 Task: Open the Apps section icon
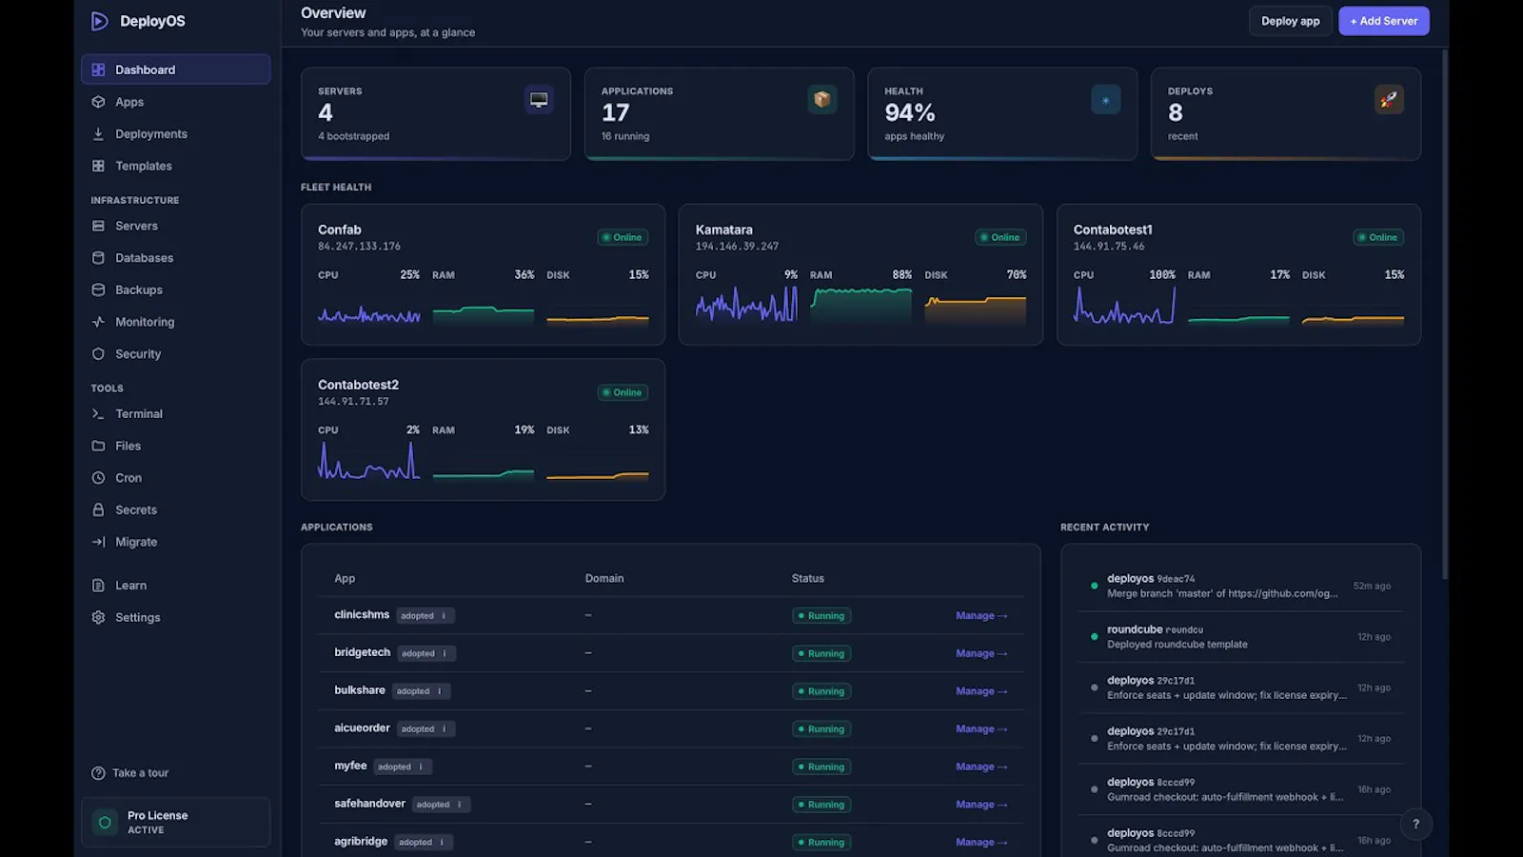tap(98, 102)
